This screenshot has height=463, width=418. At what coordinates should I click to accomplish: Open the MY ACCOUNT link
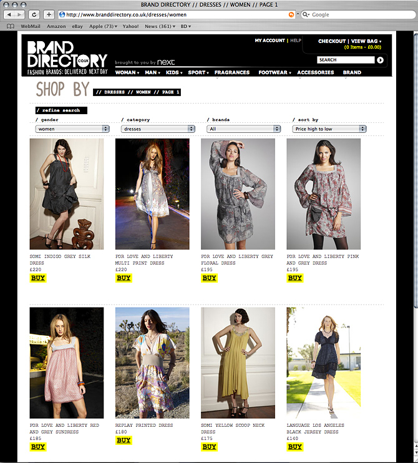270,41
